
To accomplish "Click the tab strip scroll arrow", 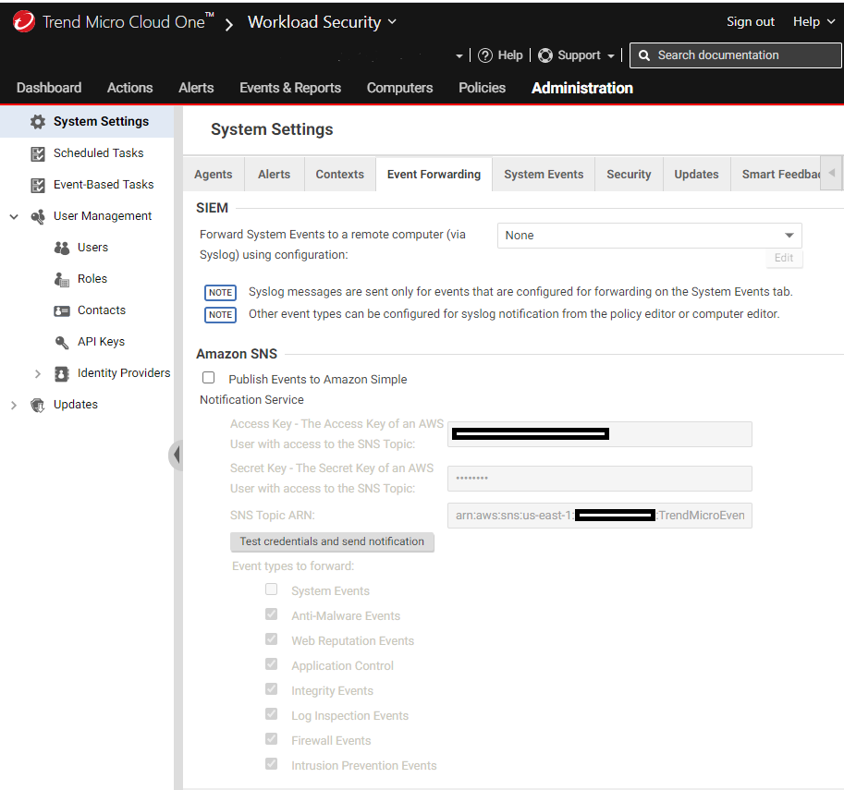I will (832, 173).
